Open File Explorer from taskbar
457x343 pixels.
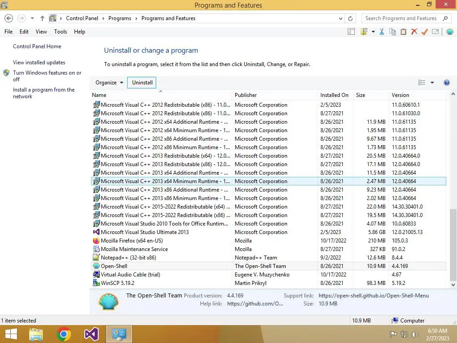pyautogui.click(x=36, y=334)
